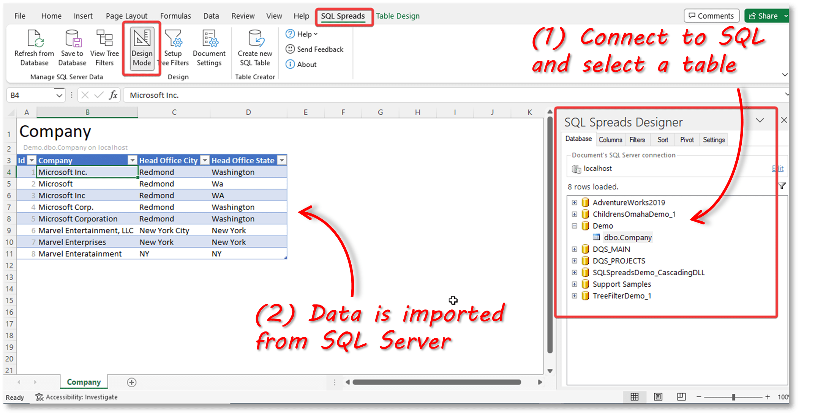
Task: Open the Table Design ribbon tab
Action: [x=398, y=16]
